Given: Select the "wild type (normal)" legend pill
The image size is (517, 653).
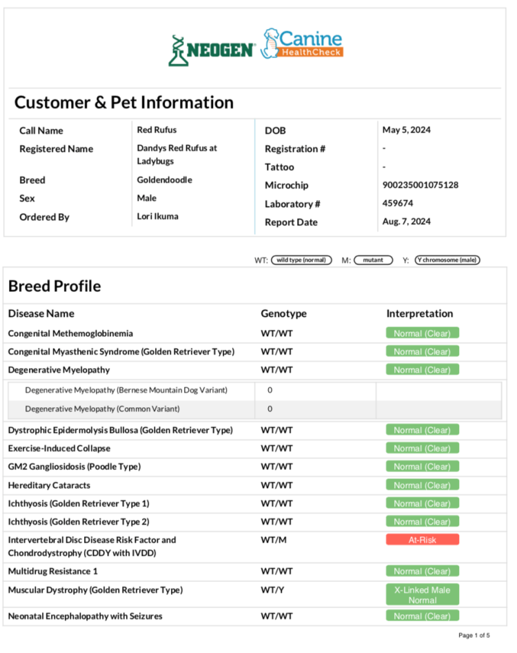Looking at the screenshot, I should [301, 260].
